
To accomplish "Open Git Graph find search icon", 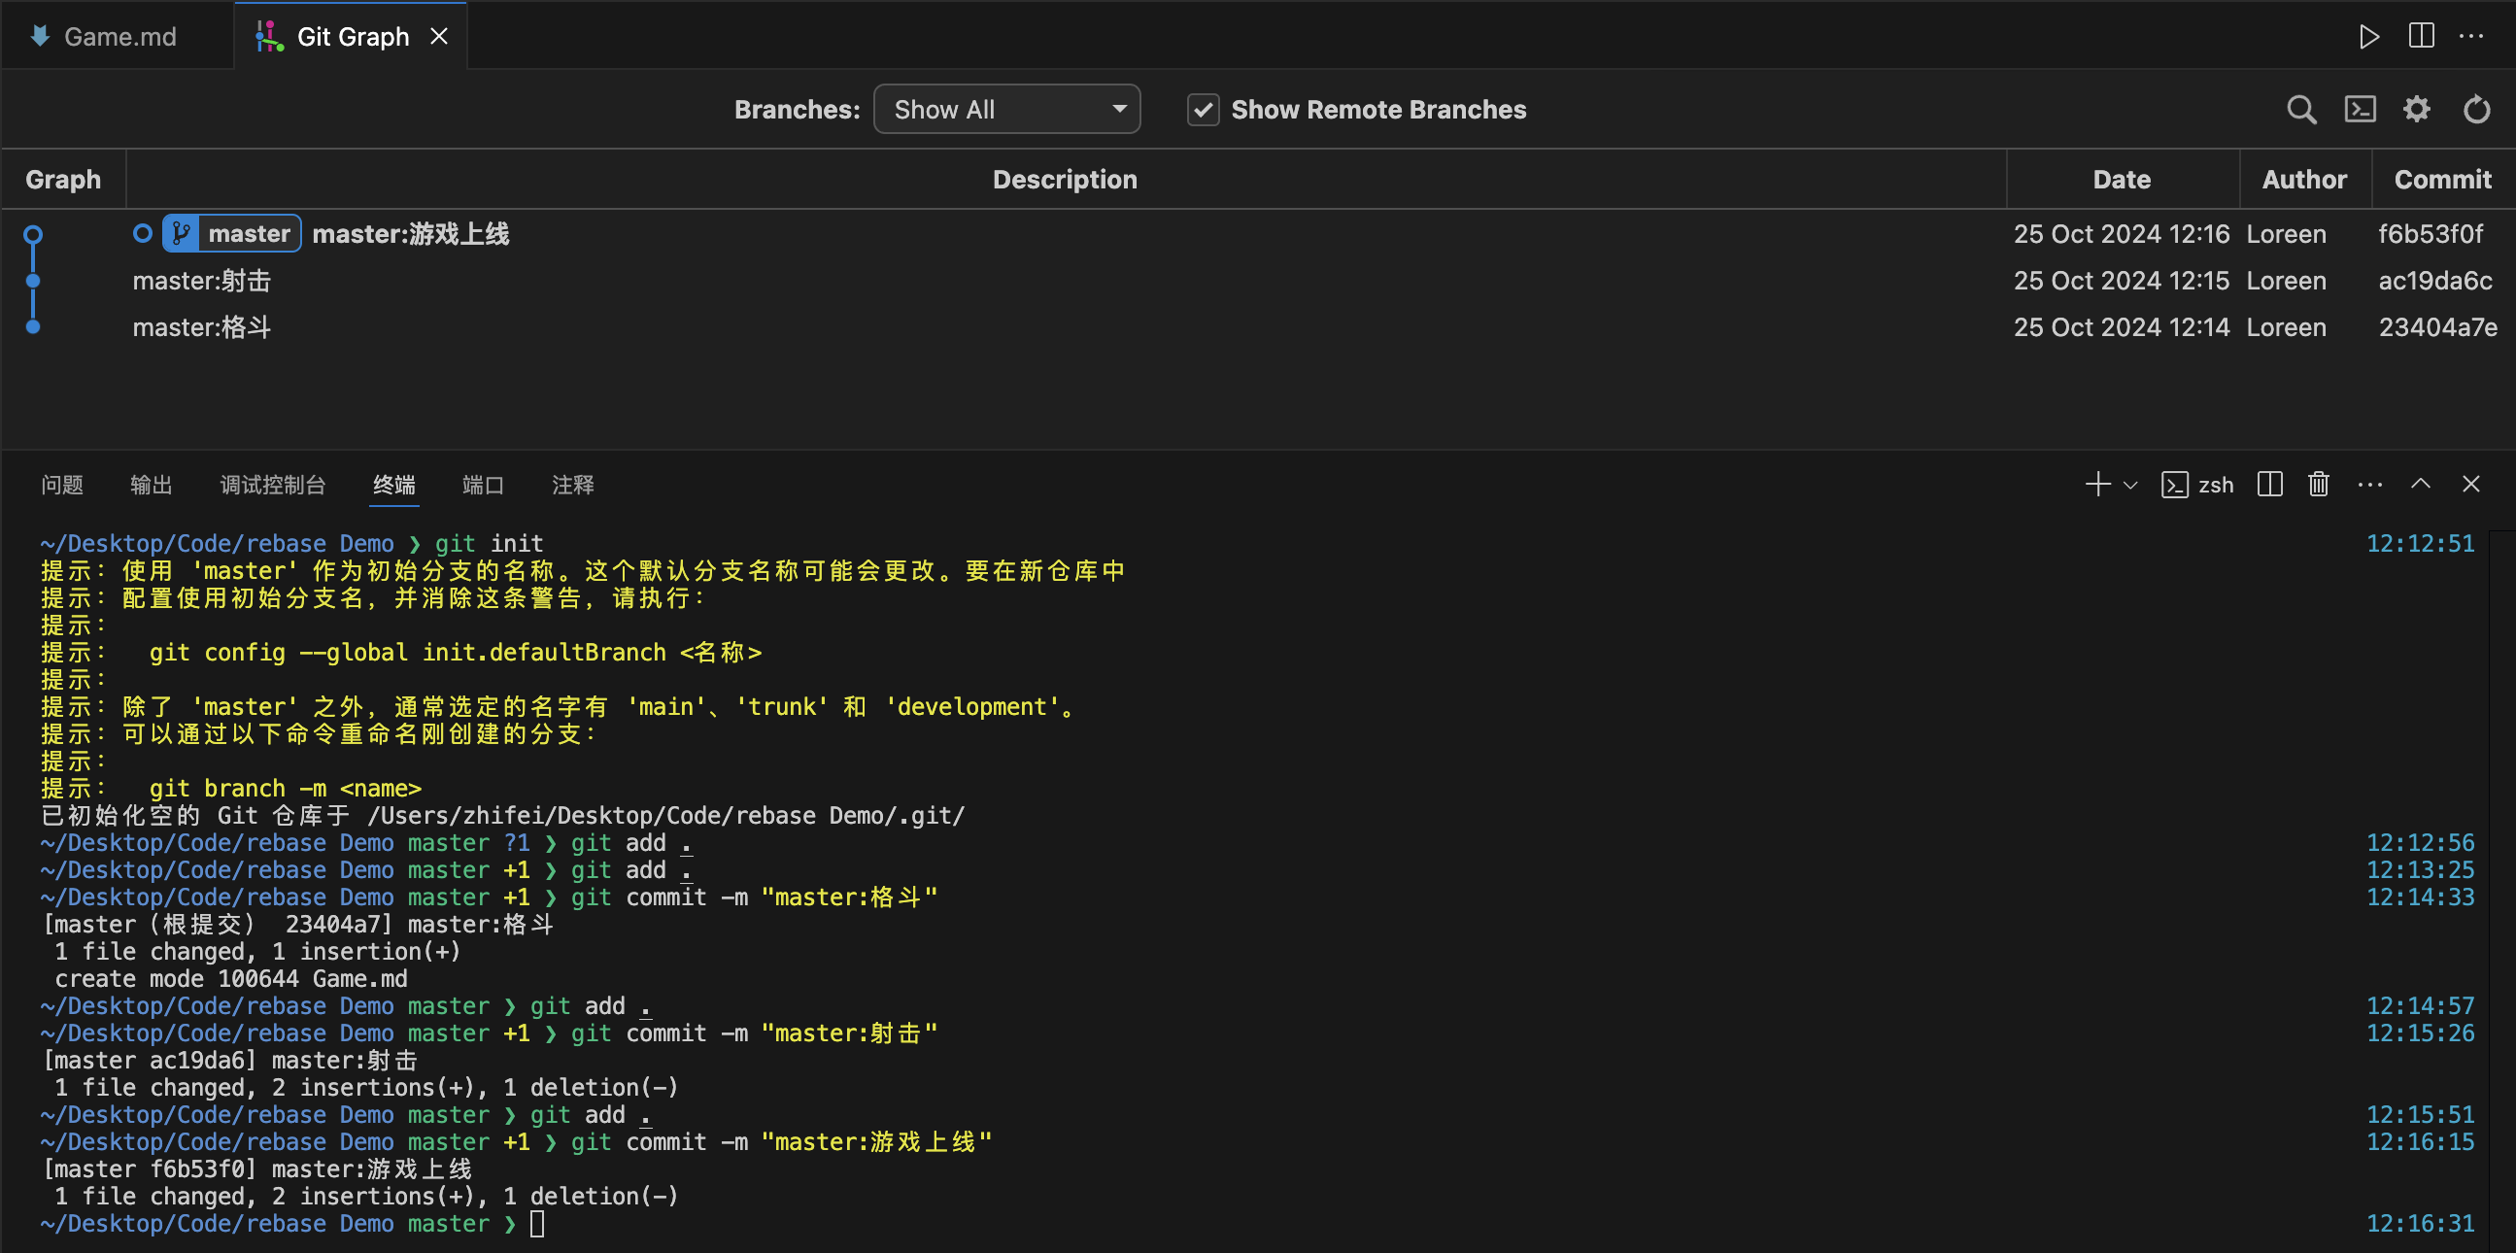I will point(2301,110).
